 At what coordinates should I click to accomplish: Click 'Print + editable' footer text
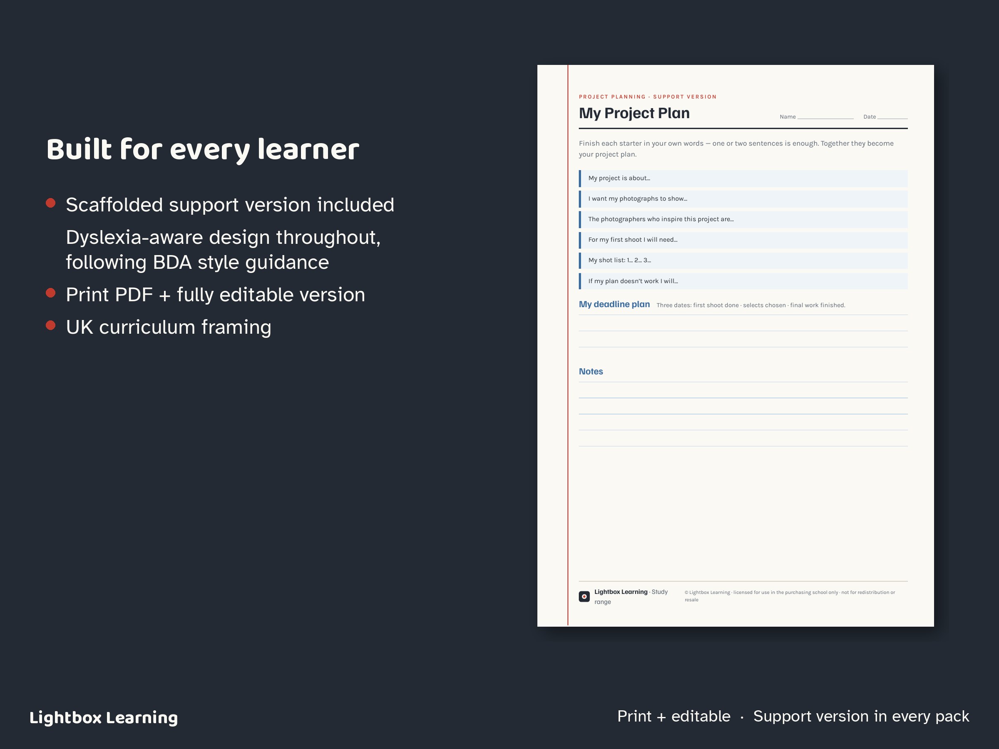[673, 717]
